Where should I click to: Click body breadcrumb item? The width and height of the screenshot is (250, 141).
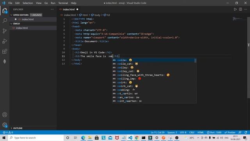click(x=97, y=15)
